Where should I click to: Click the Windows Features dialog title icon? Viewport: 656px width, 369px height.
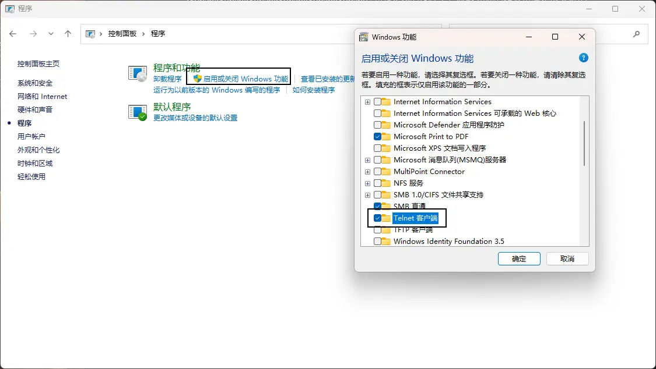pyautogui.click(x=364, y=37)
